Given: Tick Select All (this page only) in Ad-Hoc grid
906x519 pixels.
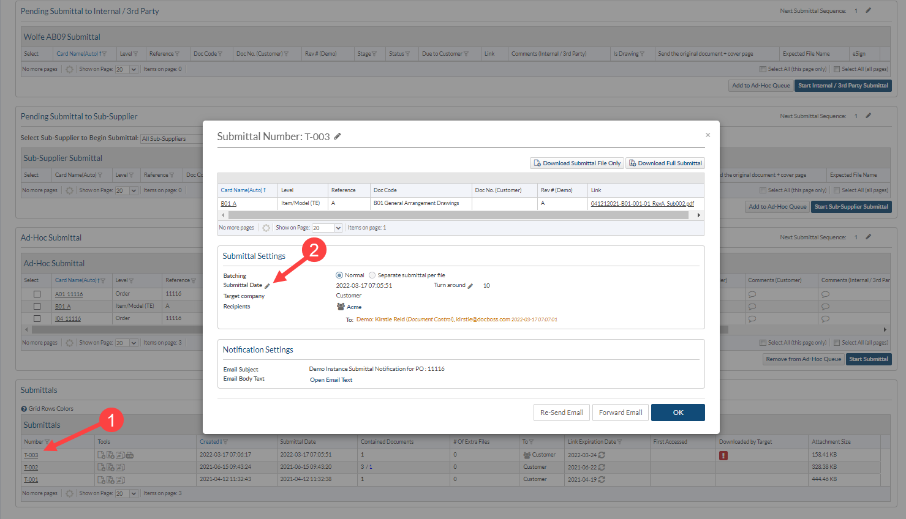Looking at the screenshot, I should (763, 343).
